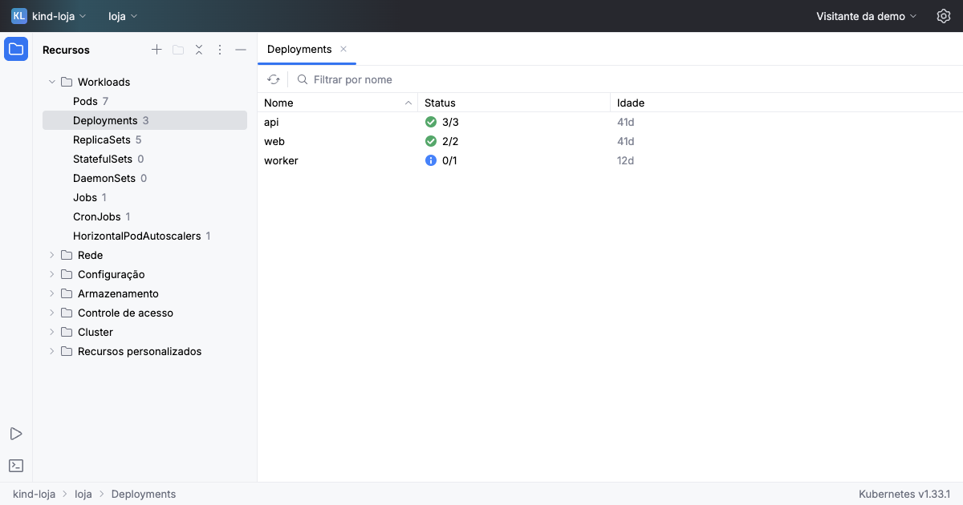This screenshot has height=505, width=963.
Task: Click search magnifier icon in filter bar
Action: click(303, 79)
